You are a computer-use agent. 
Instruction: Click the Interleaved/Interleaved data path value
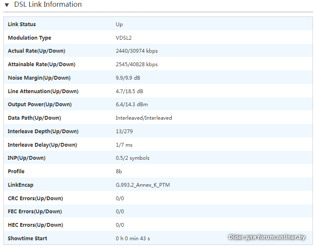pos(144,118)
